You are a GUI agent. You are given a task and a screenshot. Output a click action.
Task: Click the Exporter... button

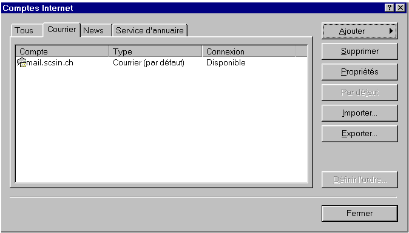[359, 134]
